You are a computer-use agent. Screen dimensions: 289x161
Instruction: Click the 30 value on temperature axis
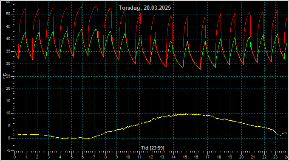click(8, 64)
